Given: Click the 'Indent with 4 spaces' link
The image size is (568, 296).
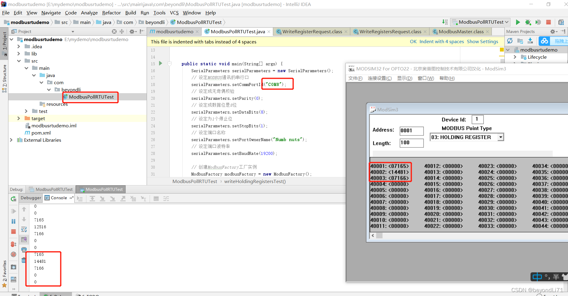Looking at the screenshot, I should tap(441, 42).
